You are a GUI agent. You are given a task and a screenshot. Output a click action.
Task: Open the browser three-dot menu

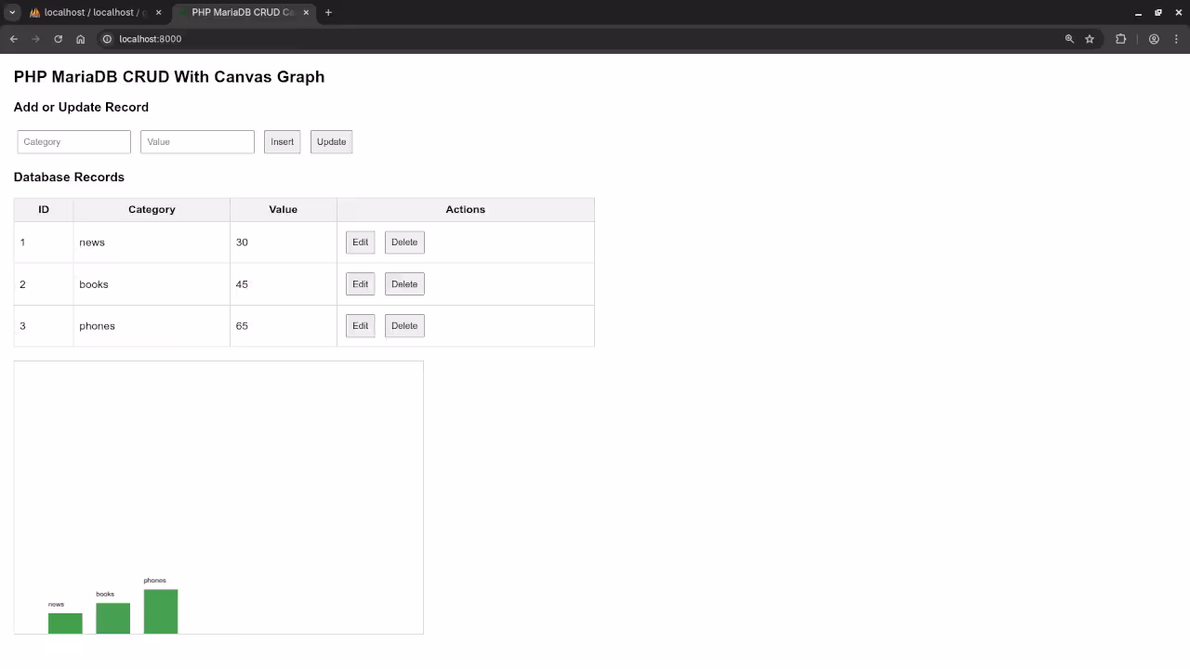[x=1177, y=39]
